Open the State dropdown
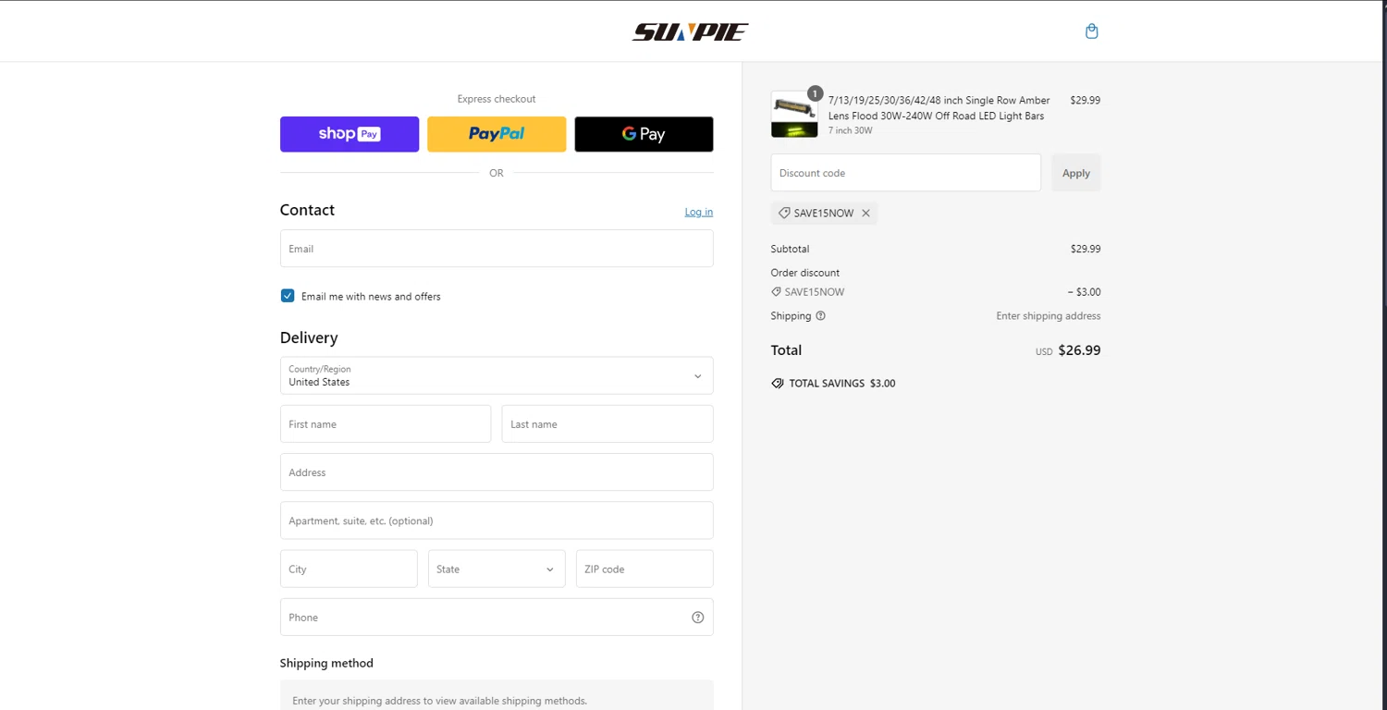The image size is (1387, 710). pyautogui.click(x=497, y=569)
